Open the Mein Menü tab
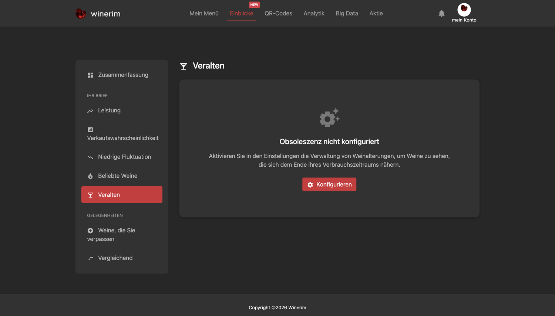The image size is (555, 316). (204, 13)
